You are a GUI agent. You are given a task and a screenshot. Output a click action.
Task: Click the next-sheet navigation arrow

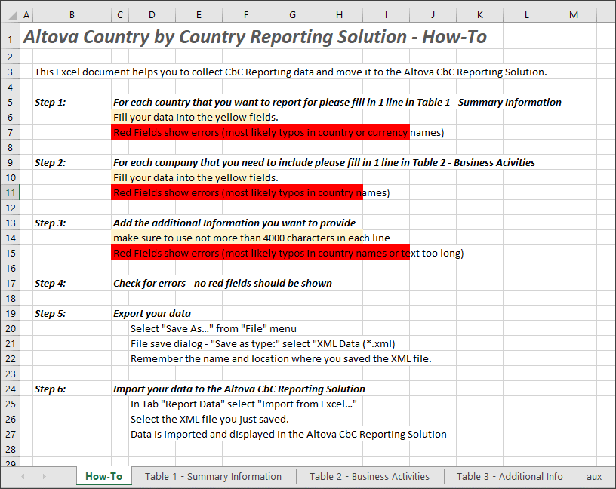click(x=44, y=476)
